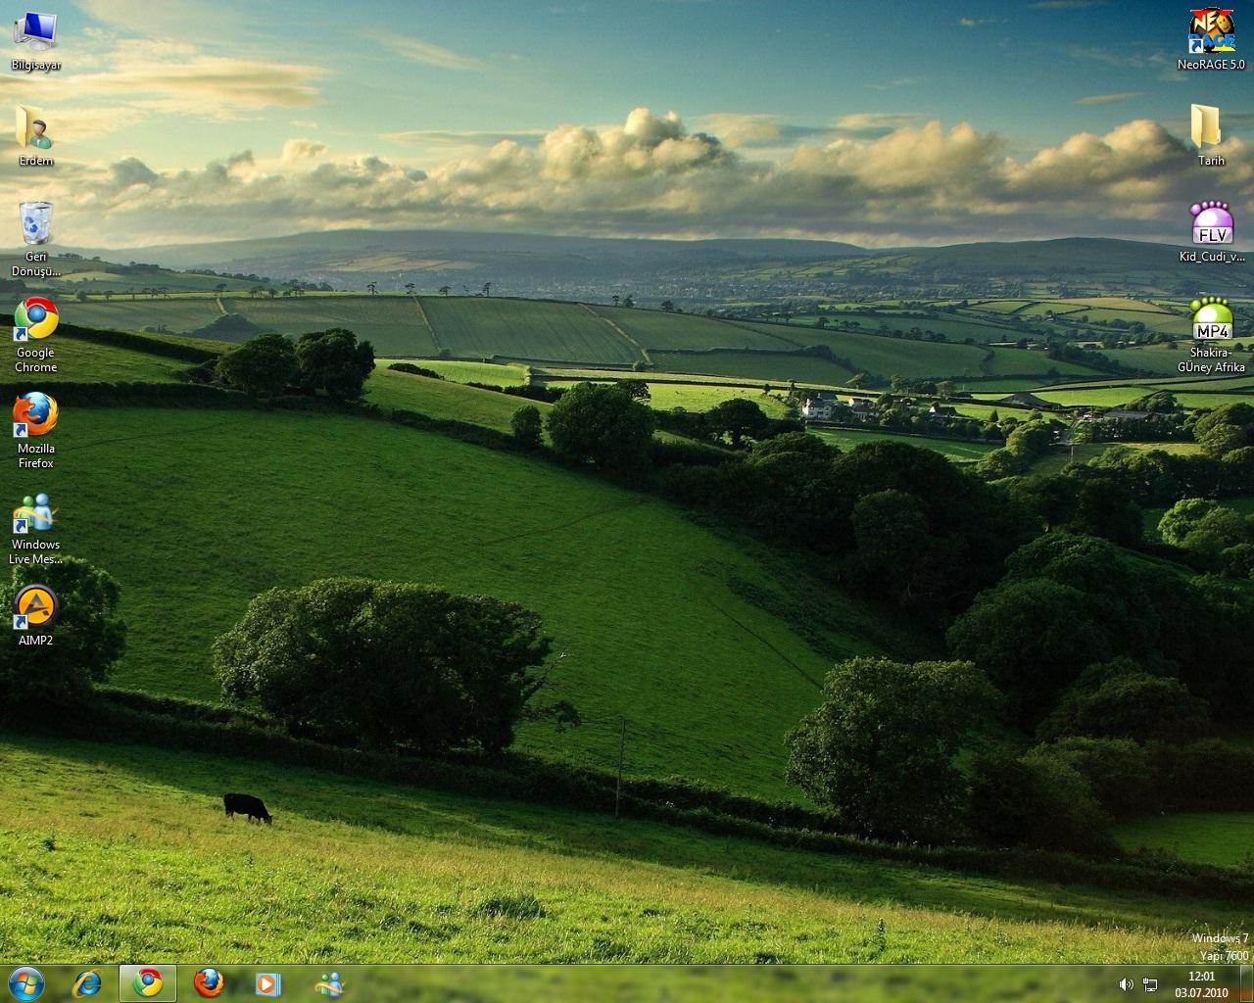Click Messenger icon on the taskbar
1254x1003 pixels.
(x=329, y=982)
